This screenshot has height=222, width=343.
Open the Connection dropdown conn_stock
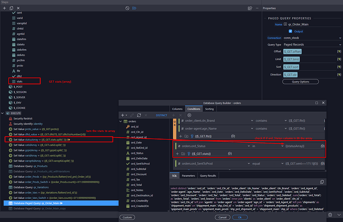click(x=312, y=38)
